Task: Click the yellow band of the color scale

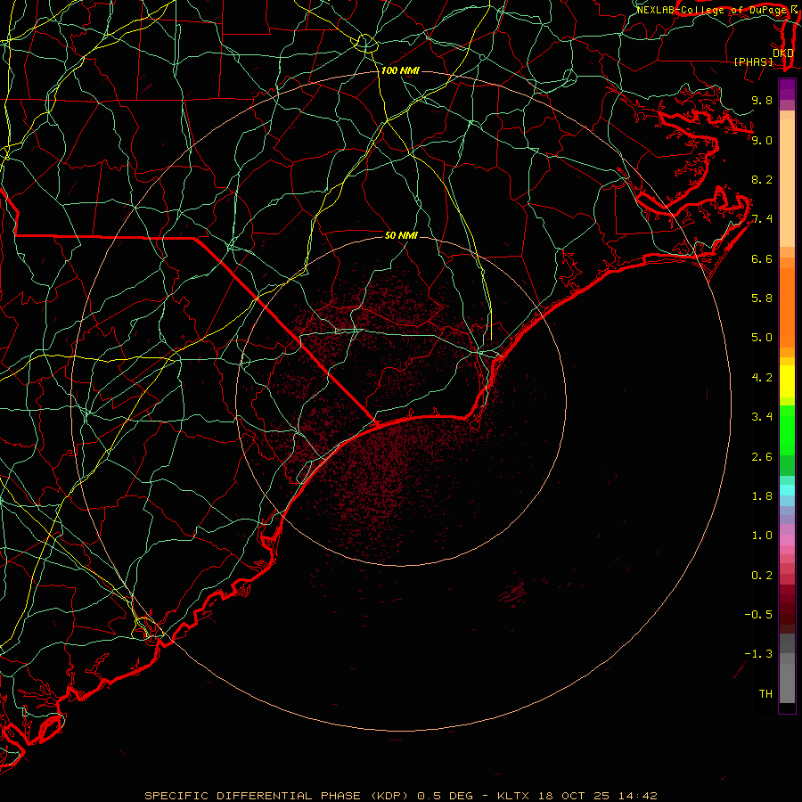Action: [x=787, y=381]
